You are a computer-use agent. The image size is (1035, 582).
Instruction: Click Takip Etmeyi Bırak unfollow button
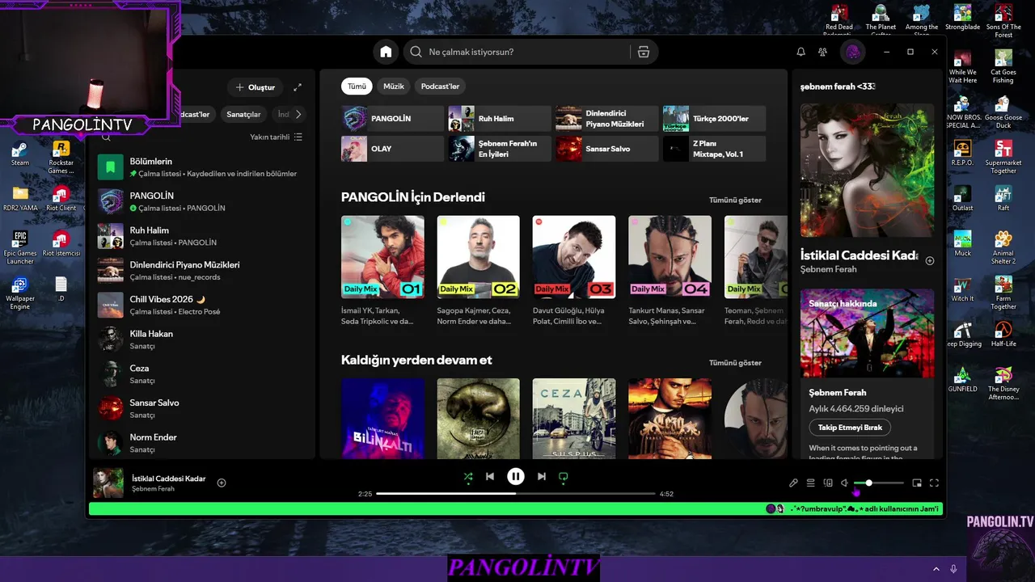850,427
